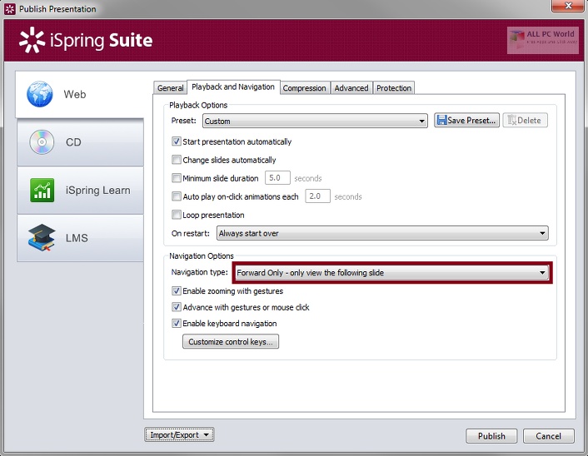Screen dimensions: 588x456
Task: Go to the Advanced tab
Action: (x=351, y=88)
